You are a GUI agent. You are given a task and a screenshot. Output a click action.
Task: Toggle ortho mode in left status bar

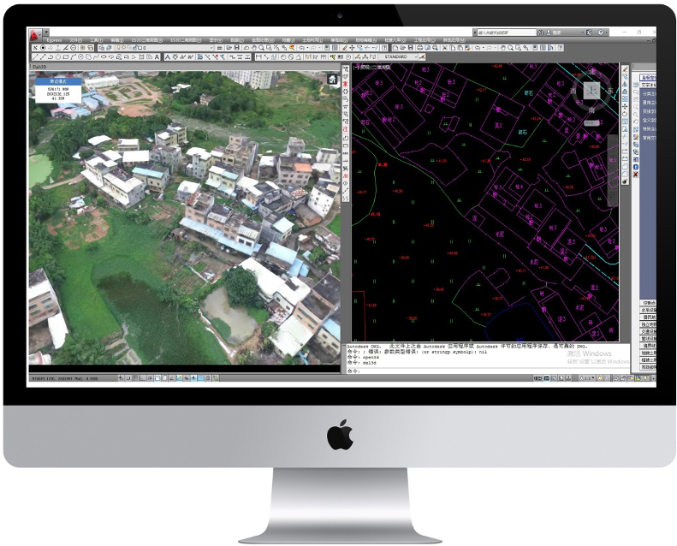click(142, 378)
